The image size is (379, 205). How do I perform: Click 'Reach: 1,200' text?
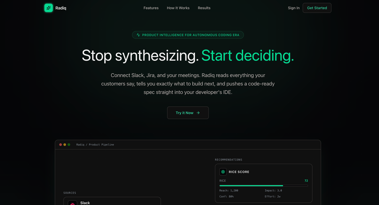[x=229, y=191]
